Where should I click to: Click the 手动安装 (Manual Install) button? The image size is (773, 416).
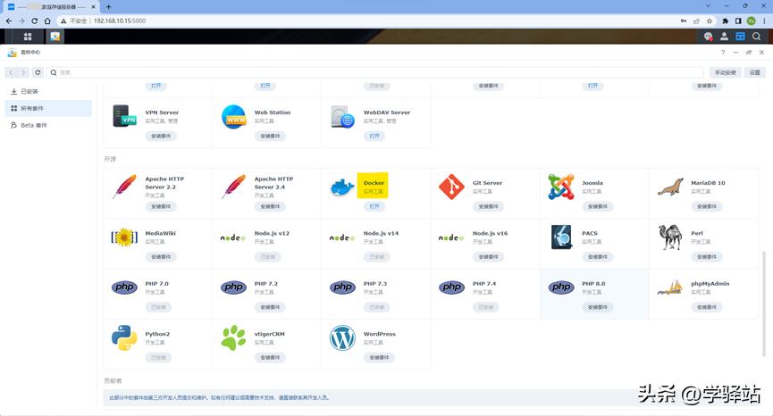(x=725, y=72)
